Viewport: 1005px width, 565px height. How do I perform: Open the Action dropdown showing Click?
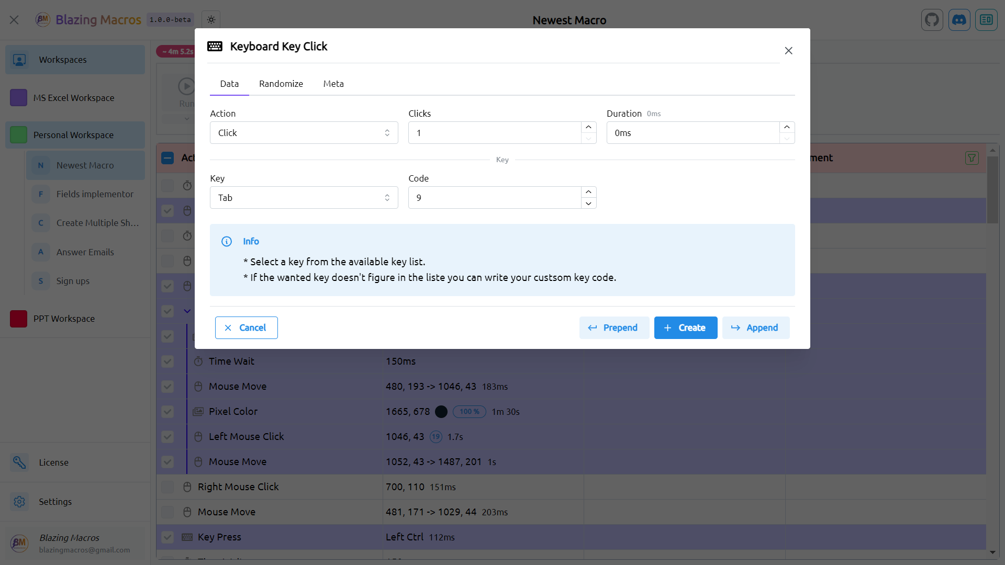[304, 133]
